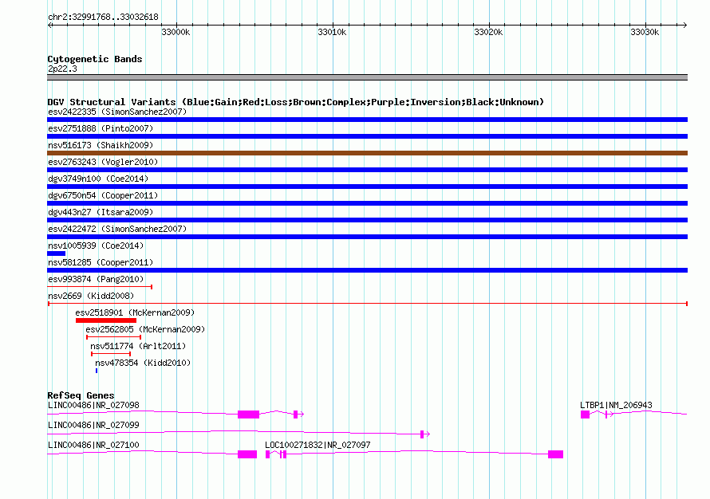Open variant esv2422472 (SimonSanchez2007) label
Screen dimensions: 710x499
(x=117, y=229)
